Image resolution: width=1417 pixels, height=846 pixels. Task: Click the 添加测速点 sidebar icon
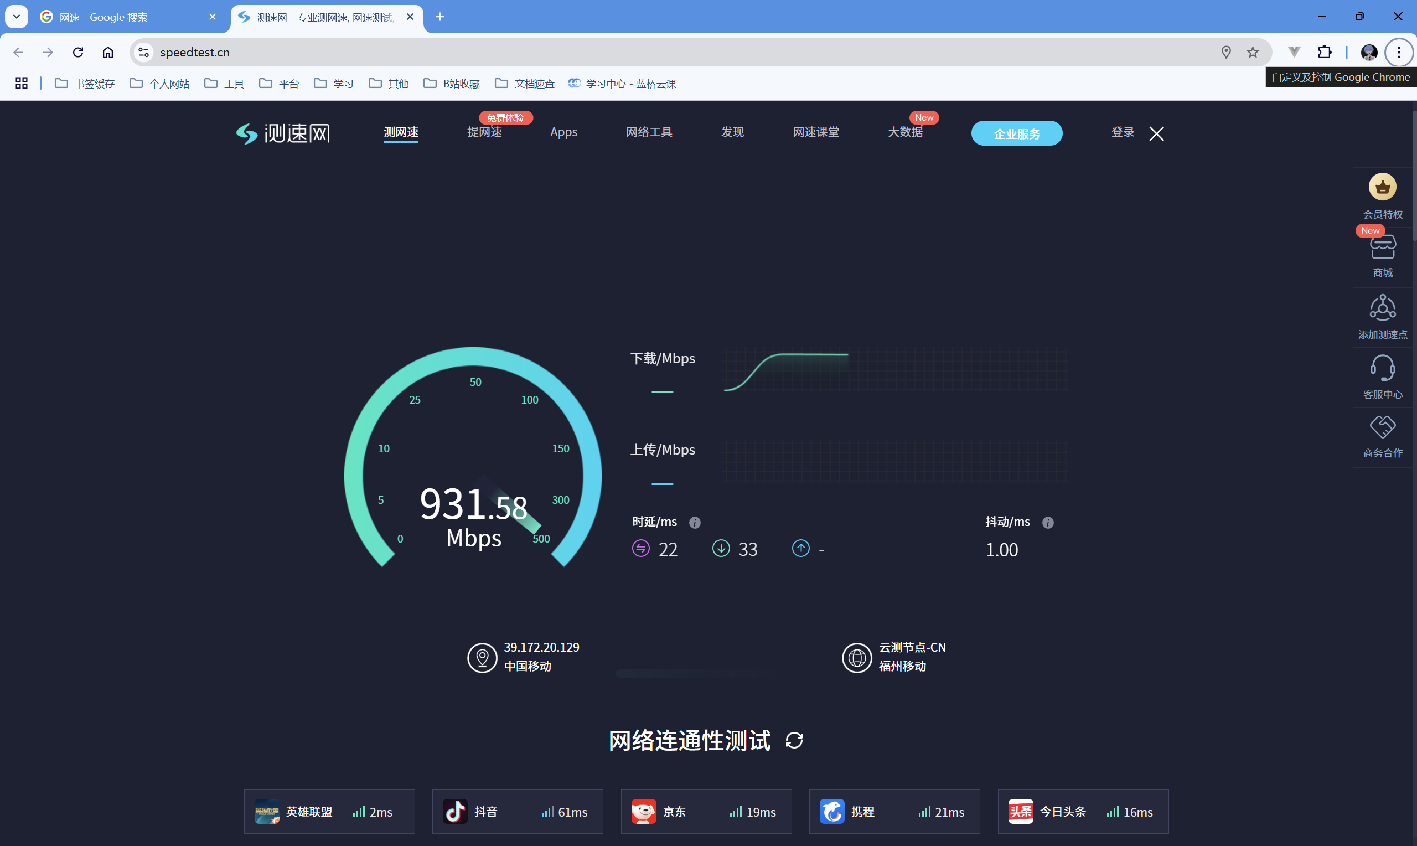coord(1382,308)
